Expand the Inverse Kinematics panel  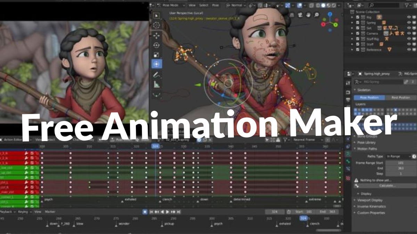(x=371, y=206)
